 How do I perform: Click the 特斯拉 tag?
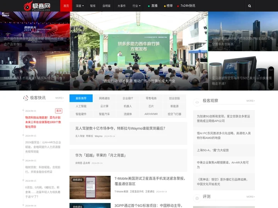[90, 136]
